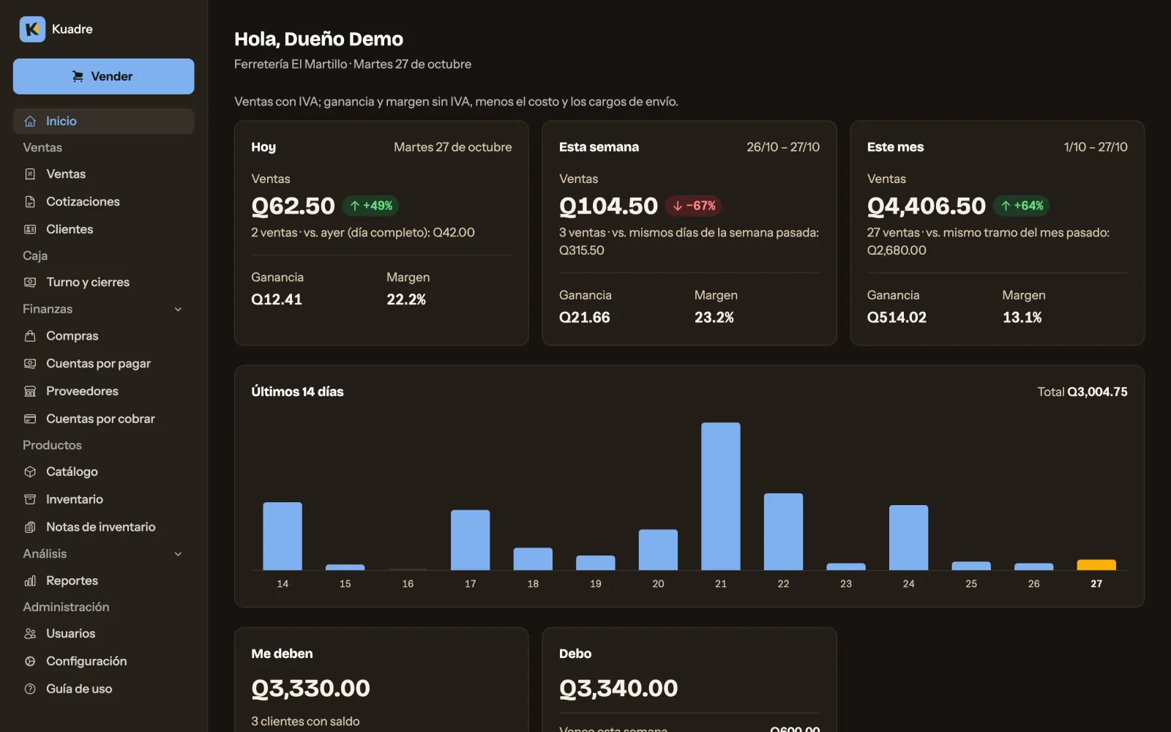Click the Q62.50 sales value for Hoy
The width and height of the screenshot is (1171, 732).
tap(293, 206)
